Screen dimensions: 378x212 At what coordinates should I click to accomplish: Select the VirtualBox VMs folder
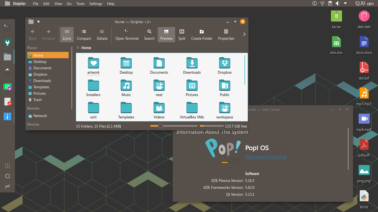tap(192, 110)
